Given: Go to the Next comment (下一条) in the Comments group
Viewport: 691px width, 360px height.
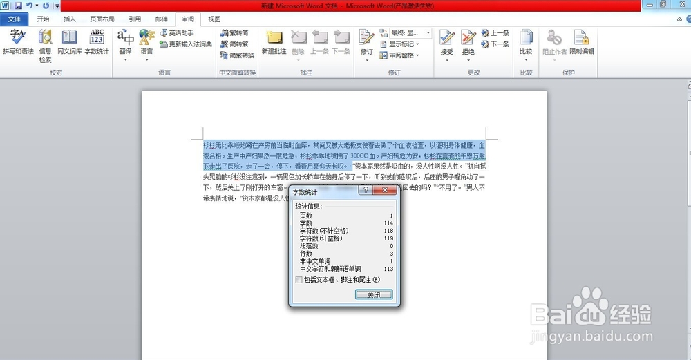Looking at the screenshot, I should point(341,42).
